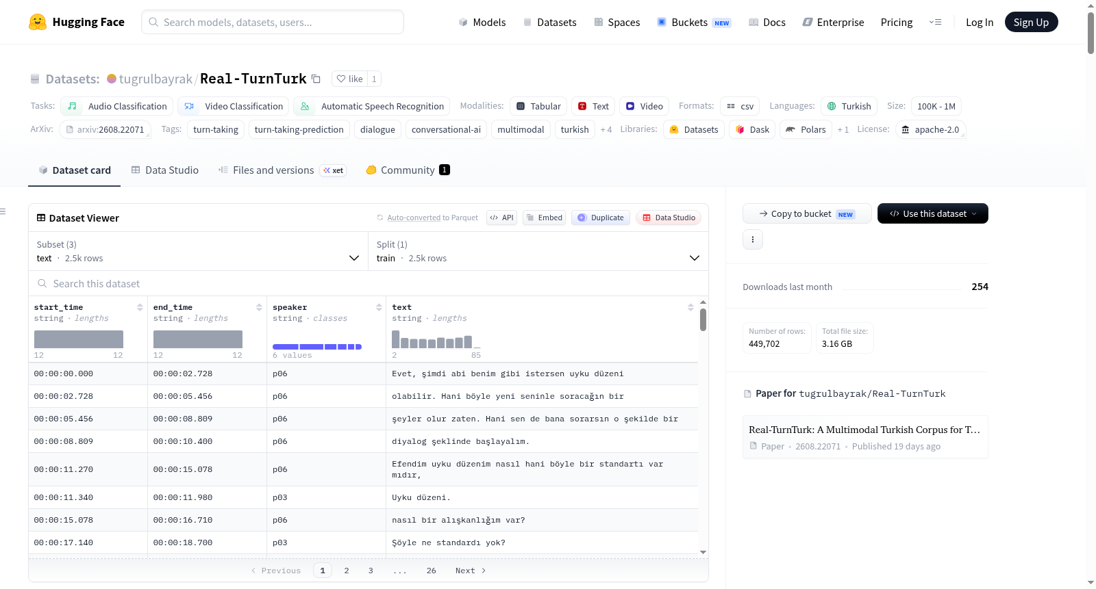Sort the speaker column
1096x589 pixels.
379,307
